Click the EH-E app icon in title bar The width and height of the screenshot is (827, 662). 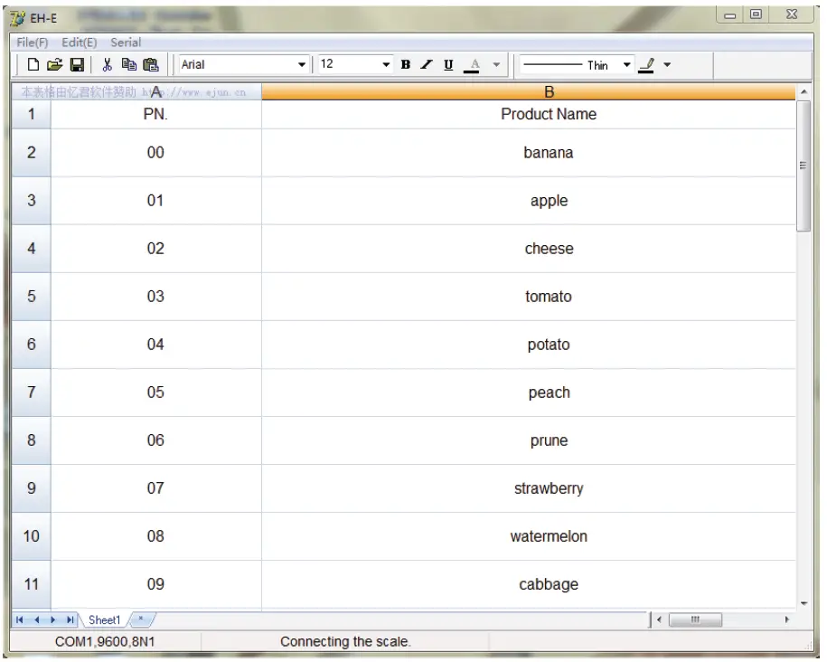[17, 18]
